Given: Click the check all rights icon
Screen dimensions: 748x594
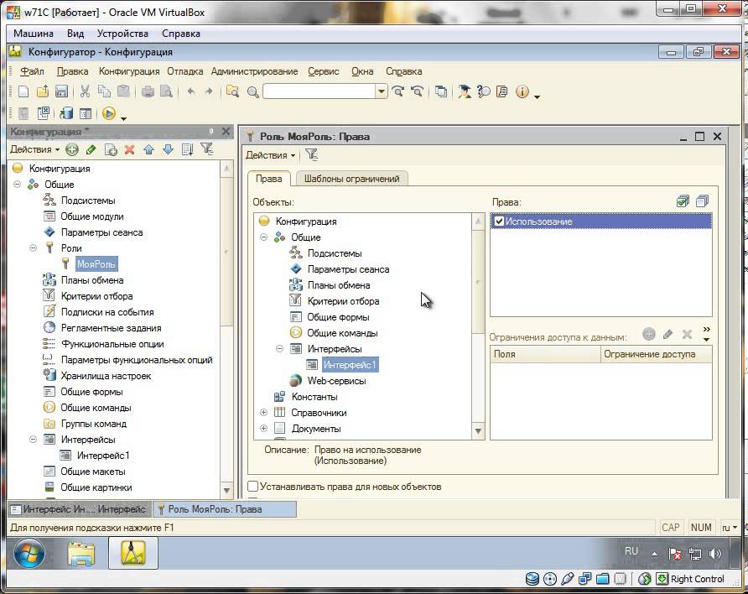Looking at the screenshot, I should click(683, 201).
